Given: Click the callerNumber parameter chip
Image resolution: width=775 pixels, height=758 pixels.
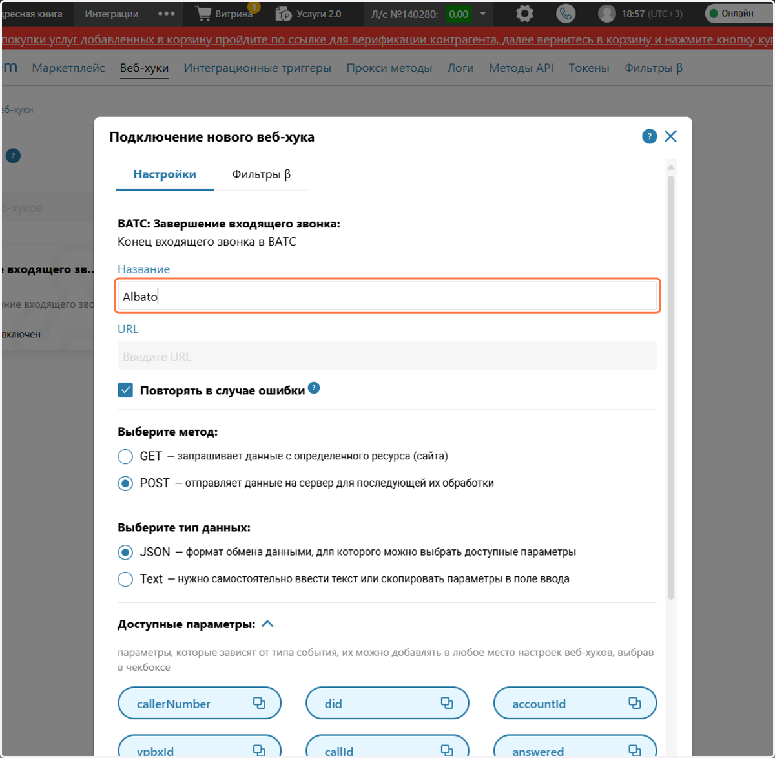Looking at the screenshot, I should tap(200, 703).
